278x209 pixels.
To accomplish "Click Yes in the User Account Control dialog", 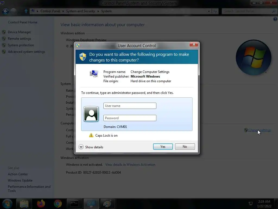I will click(163, 147).
